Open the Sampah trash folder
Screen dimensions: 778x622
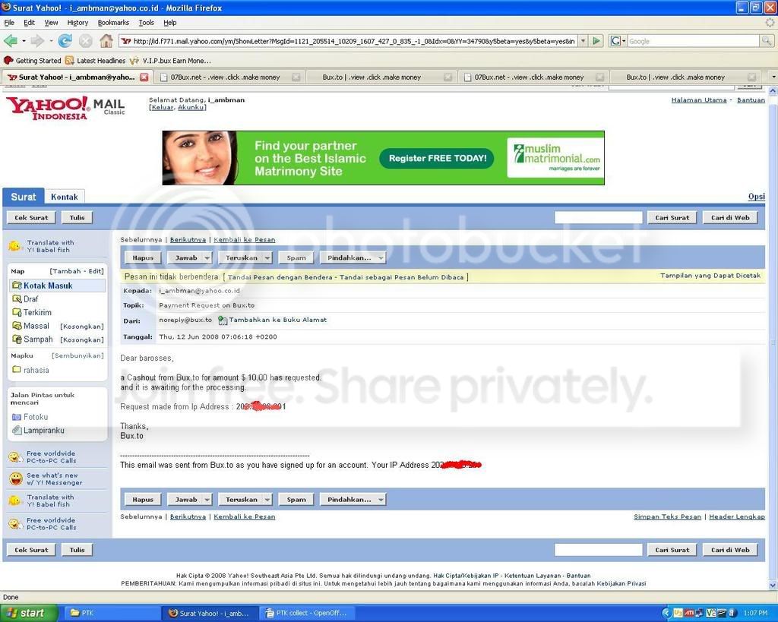(x=38, y=339)
